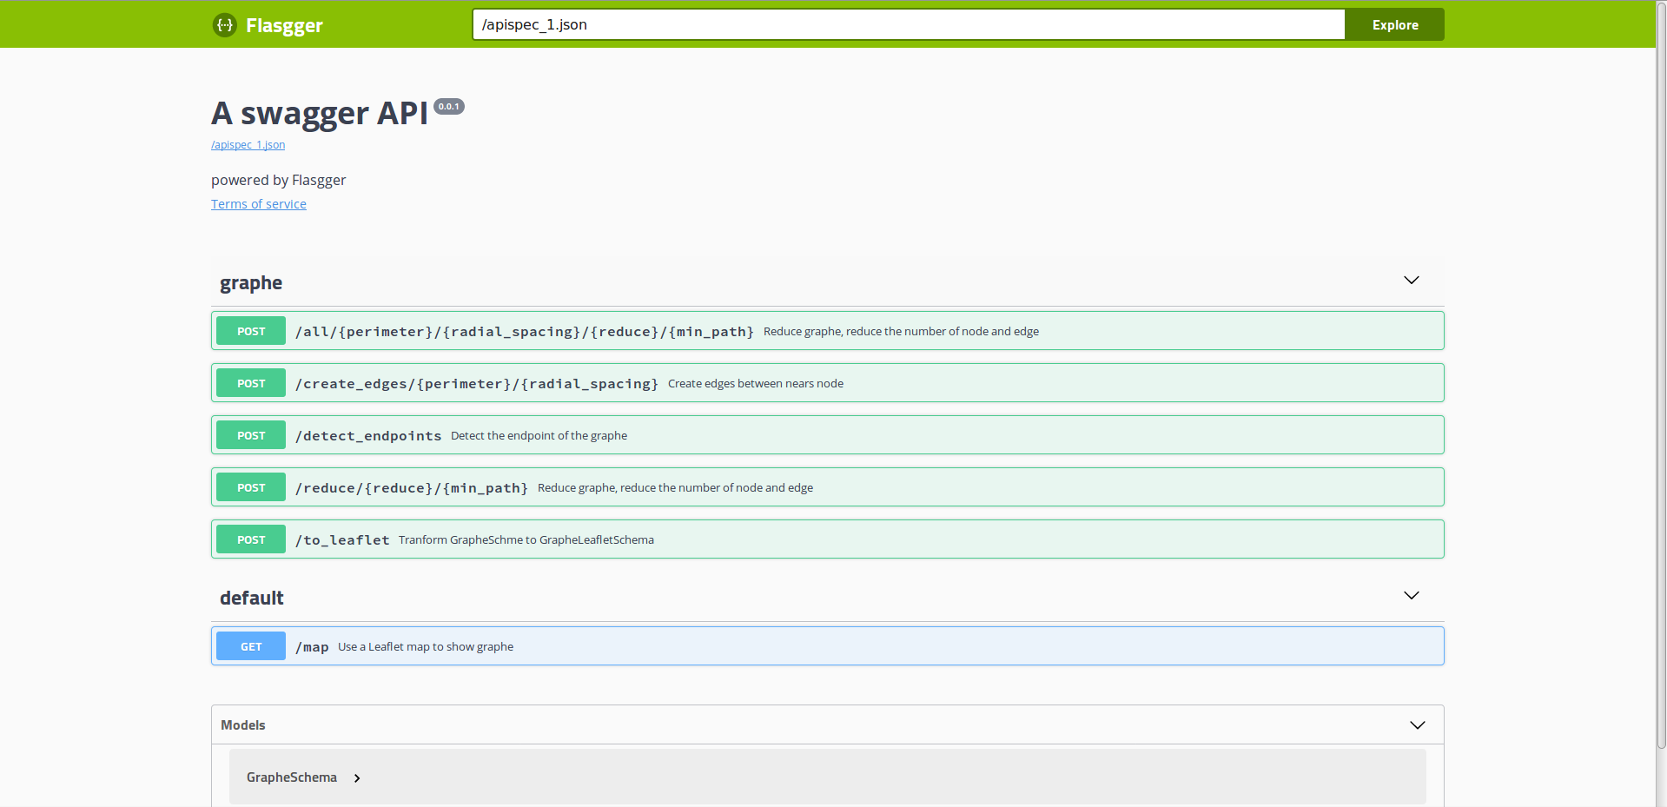
Task: Click the Flasgger brand name text
Action: click(284, 25)
